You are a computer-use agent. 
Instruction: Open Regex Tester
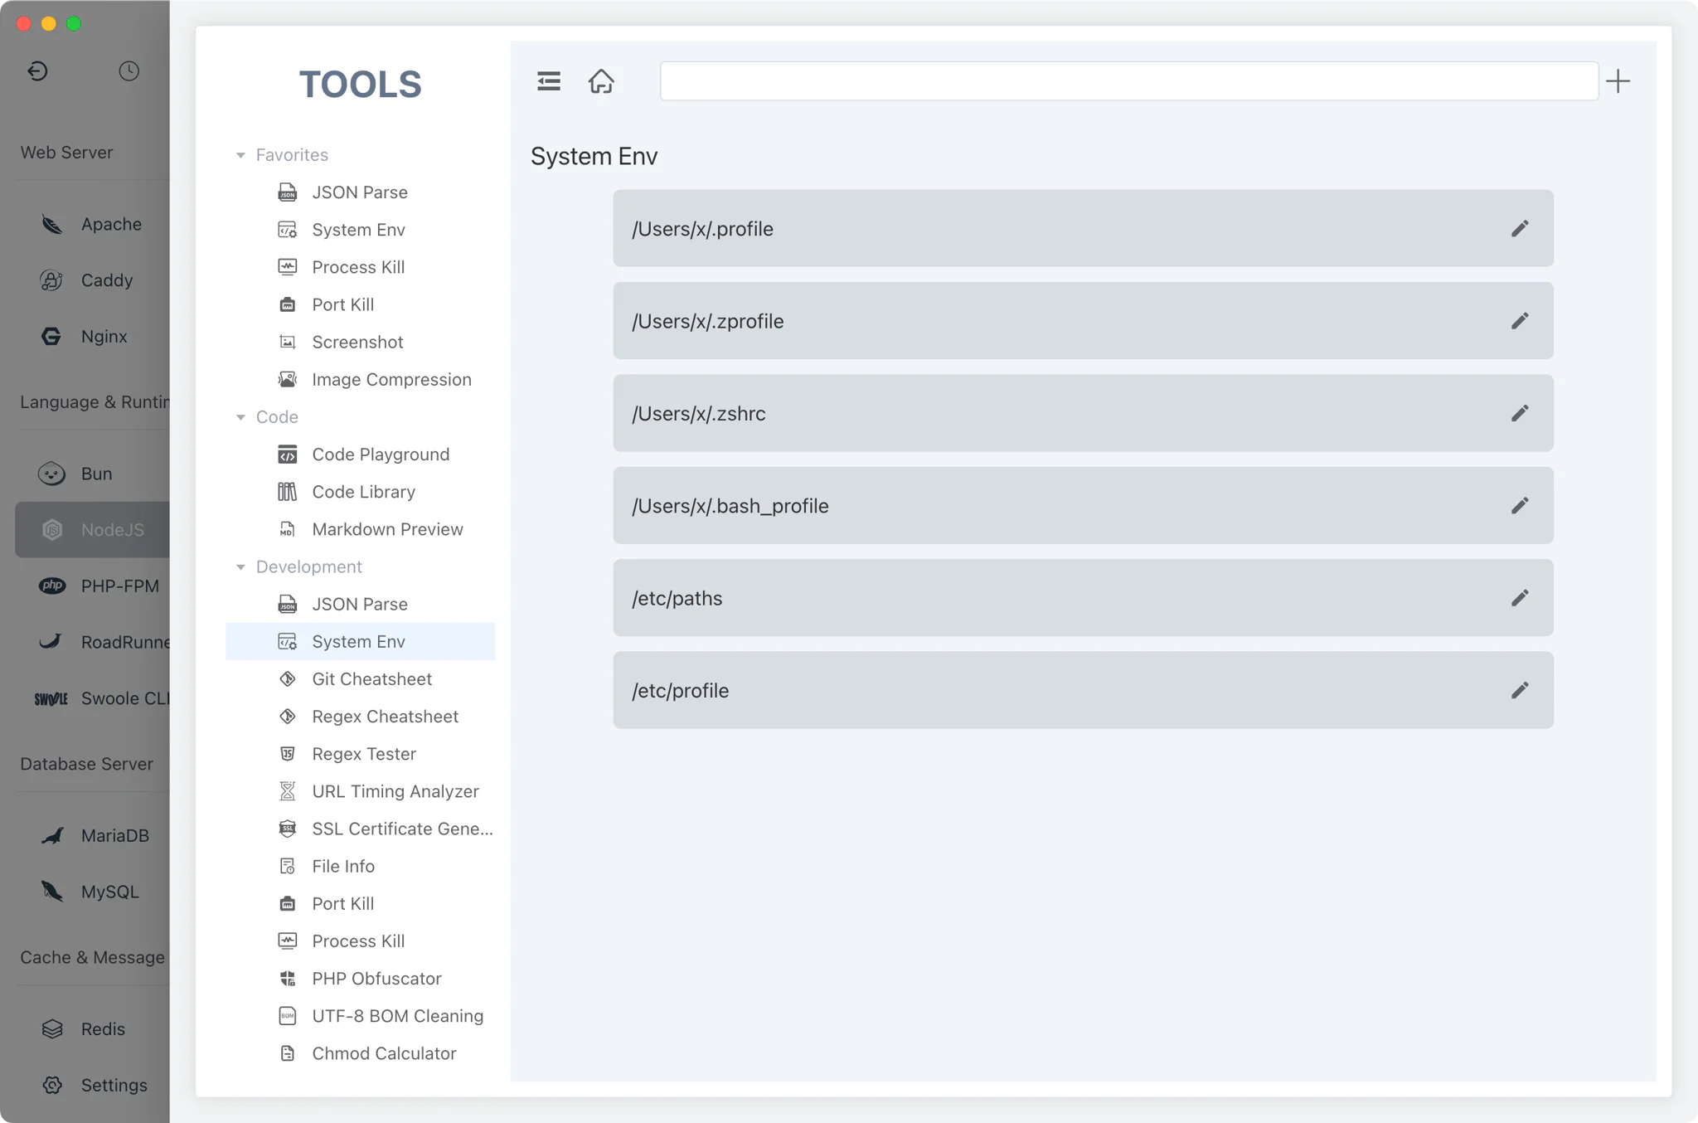360,753
